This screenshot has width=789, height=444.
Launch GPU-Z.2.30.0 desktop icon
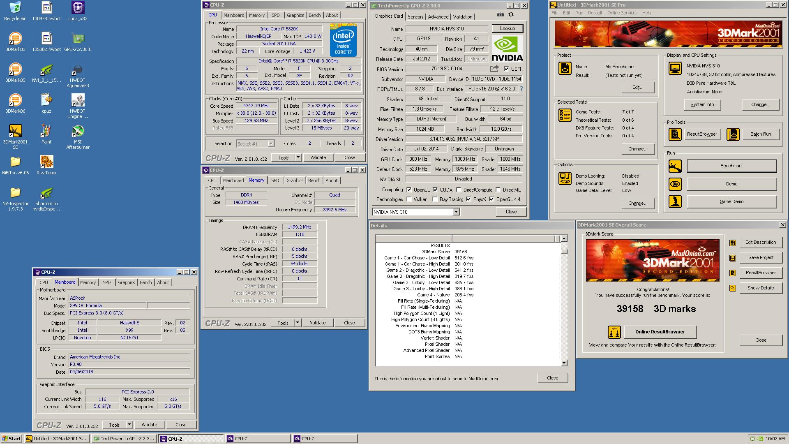click(78, 42)
